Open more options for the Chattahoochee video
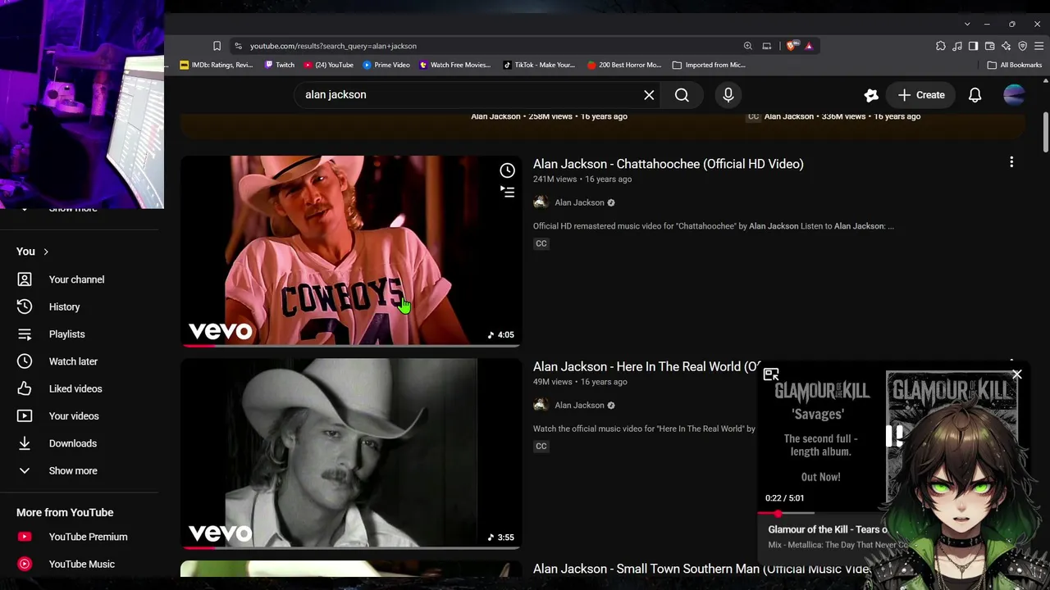The image size is (1050, 590). (1011, 162)
